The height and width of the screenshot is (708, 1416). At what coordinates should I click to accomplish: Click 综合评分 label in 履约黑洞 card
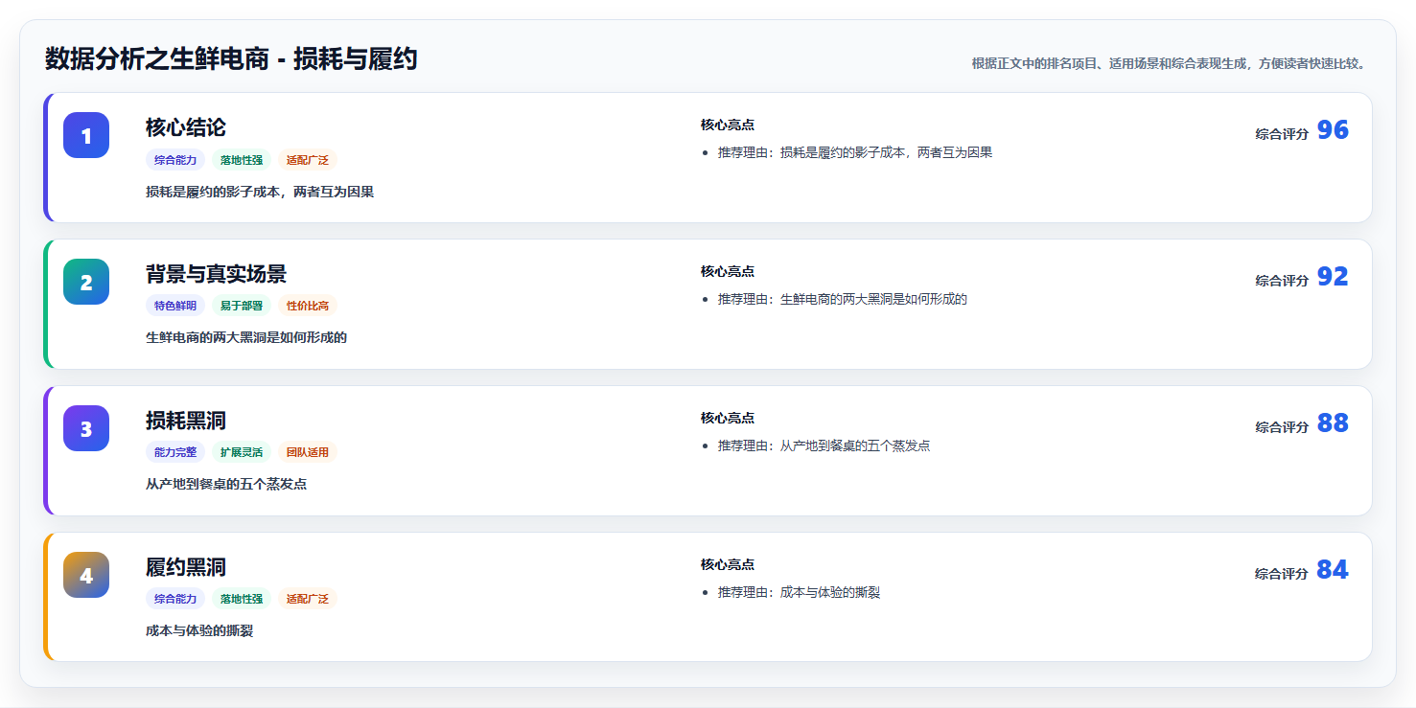click(1282, 574)
